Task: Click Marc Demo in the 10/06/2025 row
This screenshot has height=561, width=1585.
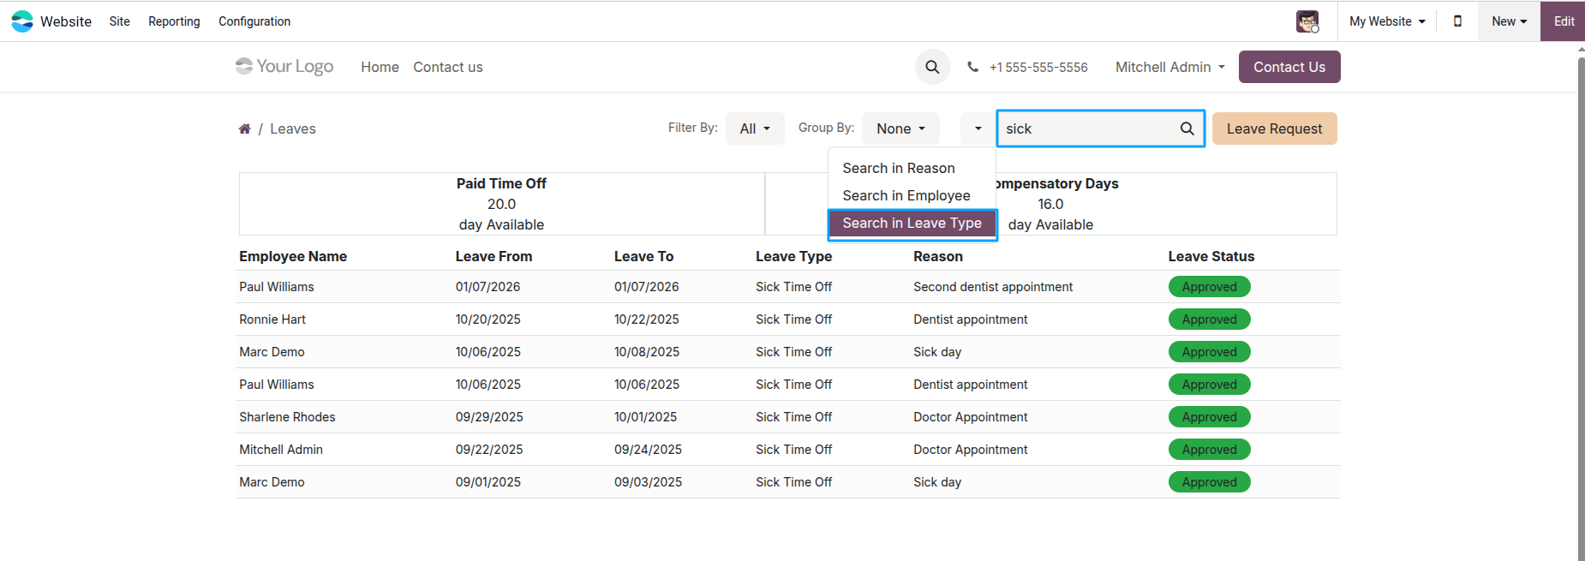Action: point(272,352)
